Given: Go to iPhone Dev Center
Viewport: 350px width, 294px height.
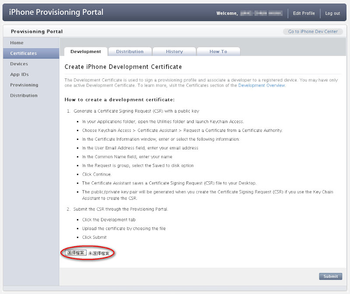Looking at the screenshot, I should coord(313,32).
